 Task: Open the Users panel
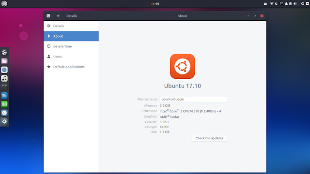tap(71, 57)
